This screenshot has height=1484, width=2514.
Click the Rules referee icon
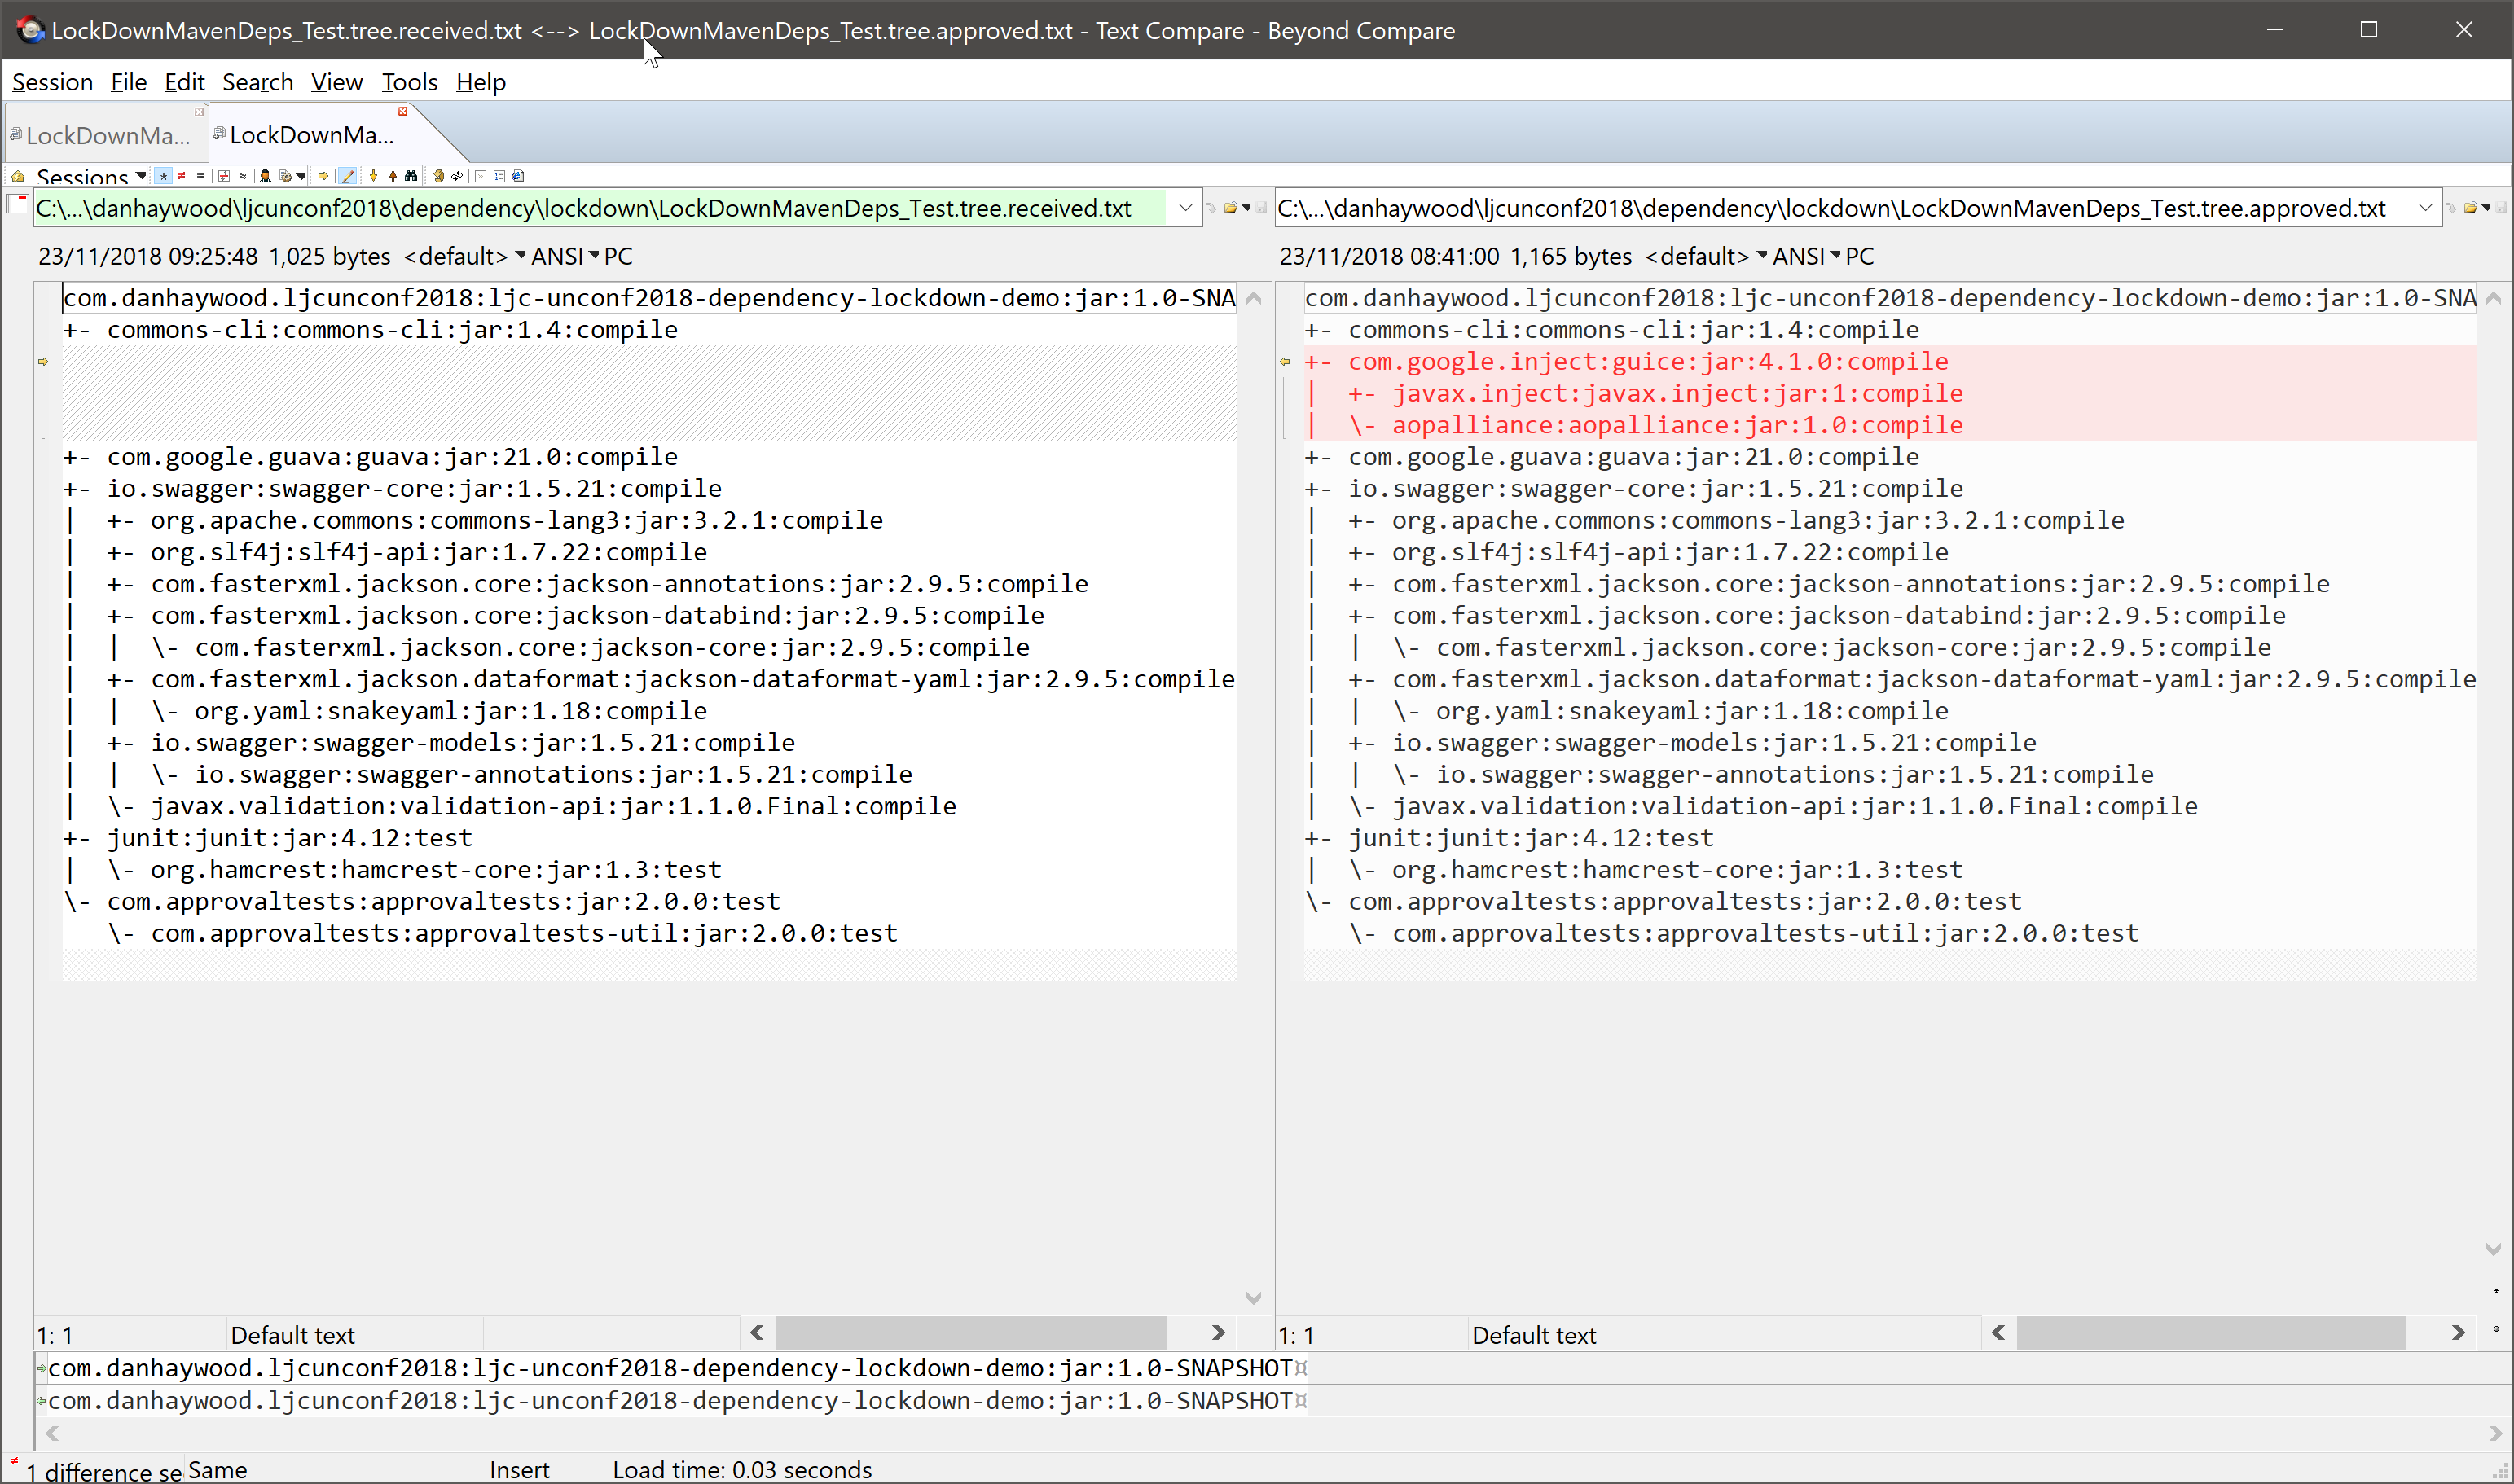(265, 176)
